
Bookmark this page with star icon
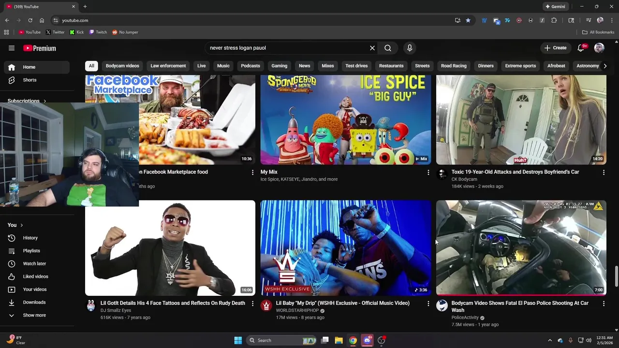(468, 20)
